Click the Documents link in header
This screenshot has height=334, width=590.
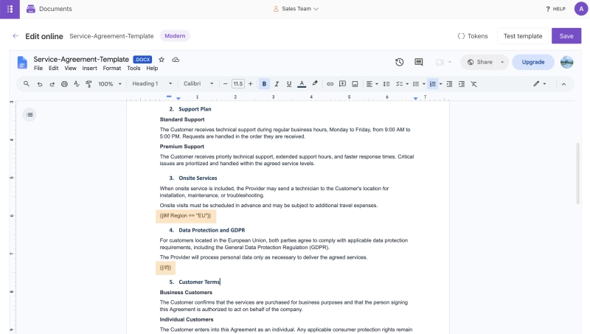pos(49,9)
